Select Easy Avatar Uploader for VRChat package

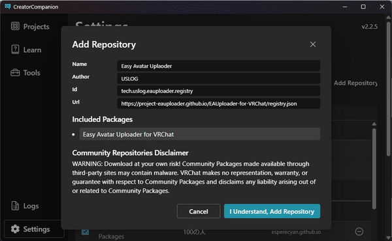point(200,134)
